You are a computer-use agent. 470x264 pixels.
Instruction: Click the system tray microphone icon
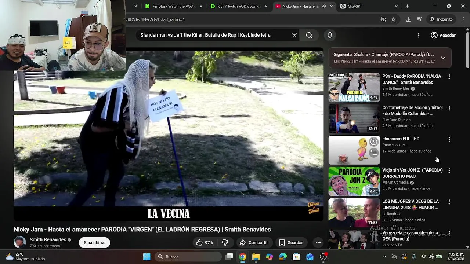tap(414, 257)
